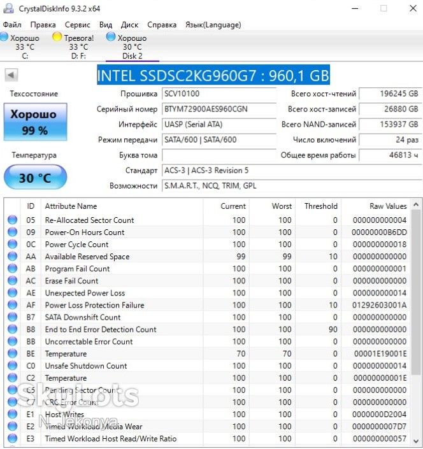Click status orb of Timed Workload Host Read/Write Ratio
The width and height of the screenshot is (423, 449).
(x=12, y=438)
